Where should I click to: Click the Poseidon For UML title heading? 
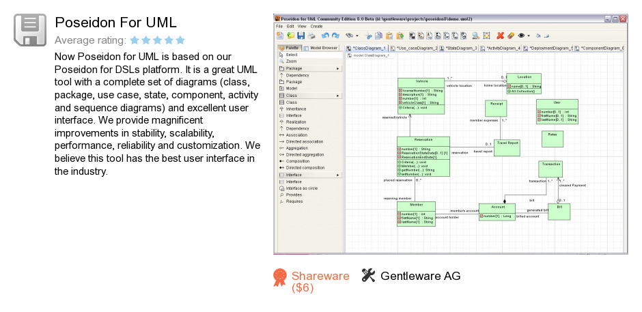[x=115, y=23]
